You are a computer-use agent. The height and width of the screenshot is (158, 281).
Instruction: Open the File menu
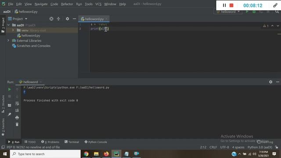coord(11,4)
